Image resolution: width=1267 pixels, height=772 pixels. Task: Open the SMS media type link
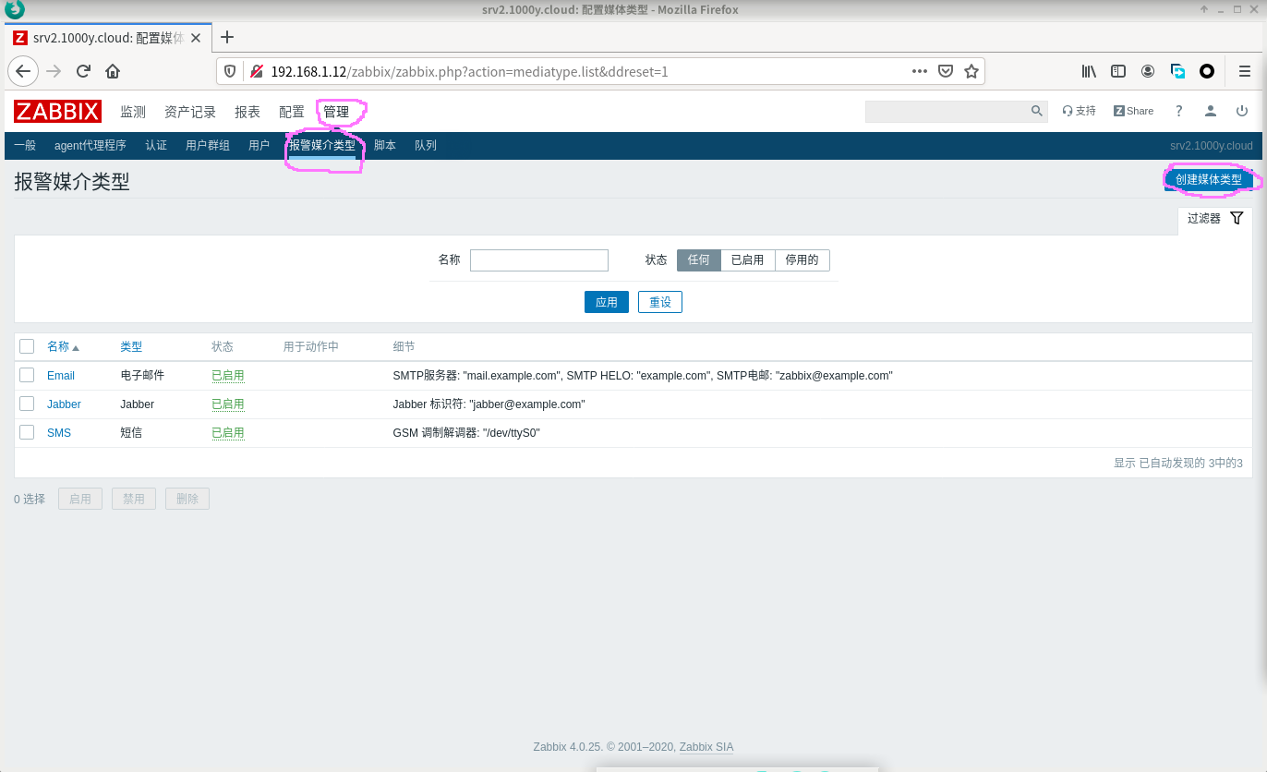tap(59, 432)
